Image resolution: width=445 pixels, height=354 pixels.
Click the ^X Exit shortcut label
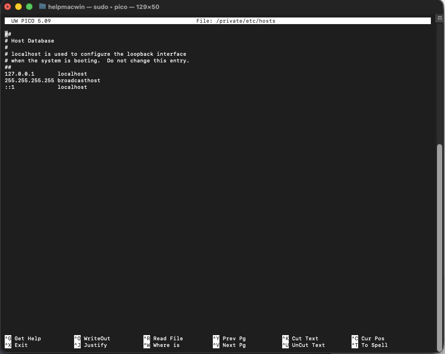coord(16,345)
